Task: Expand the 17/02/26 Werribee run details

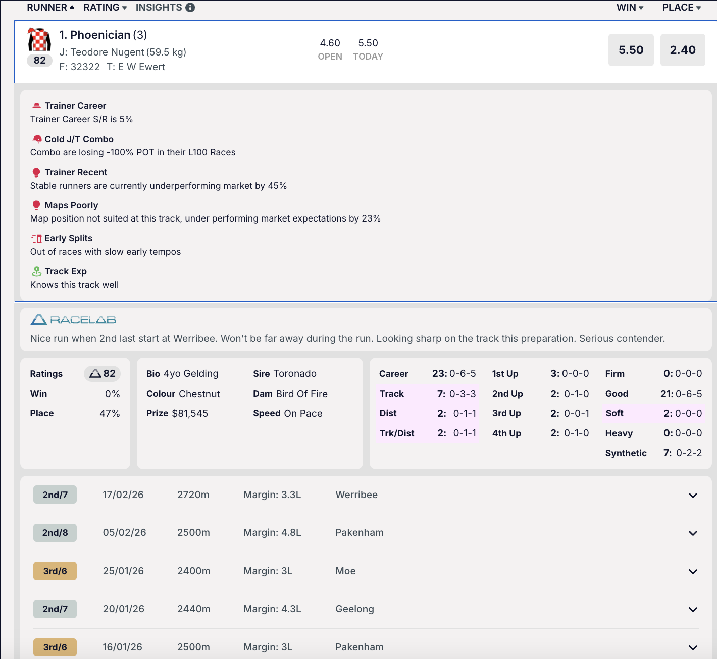Action: (x=693, y=495)
